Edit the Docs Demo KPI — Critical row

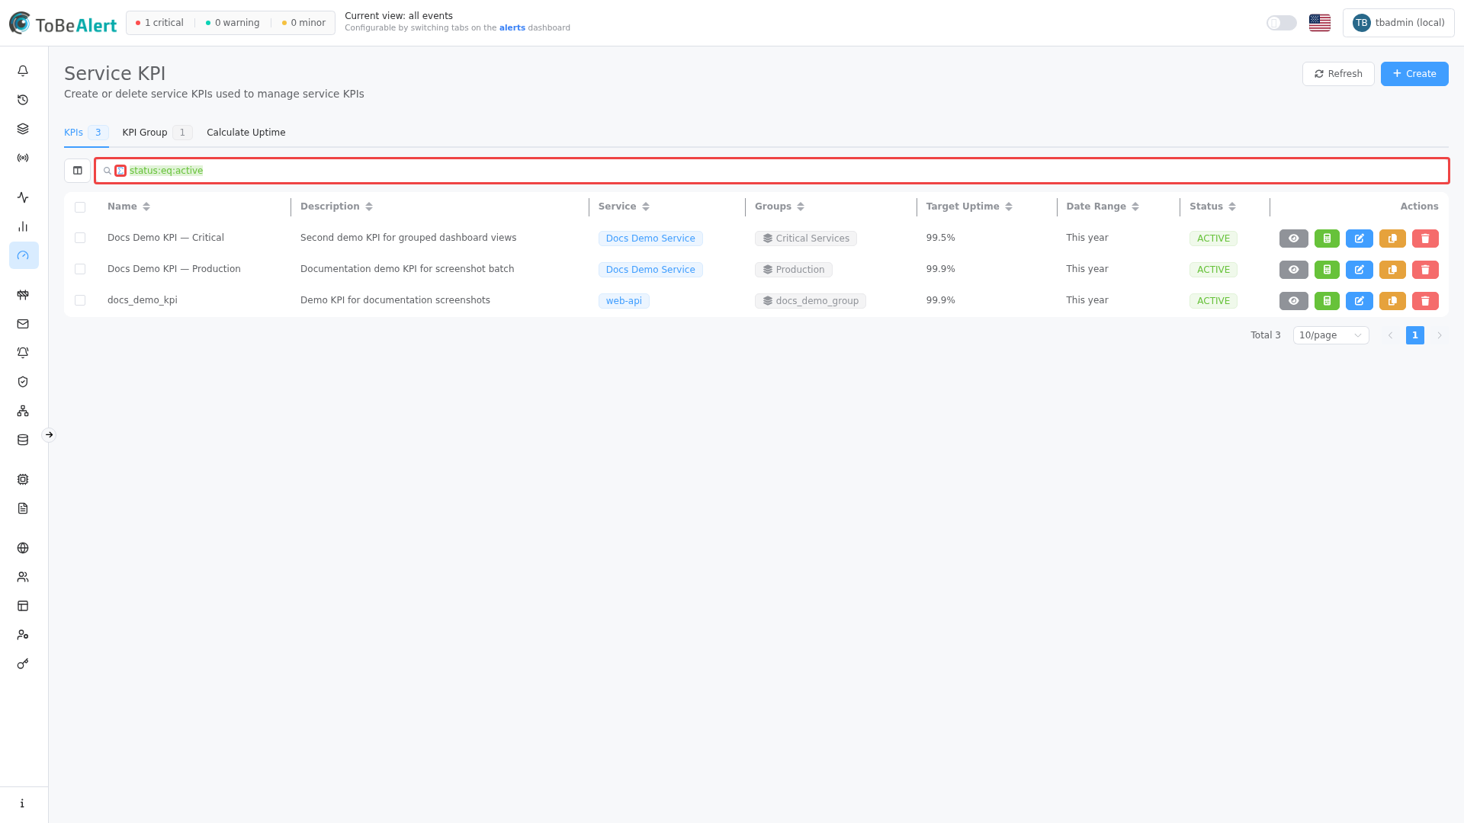click(1360, 239)
